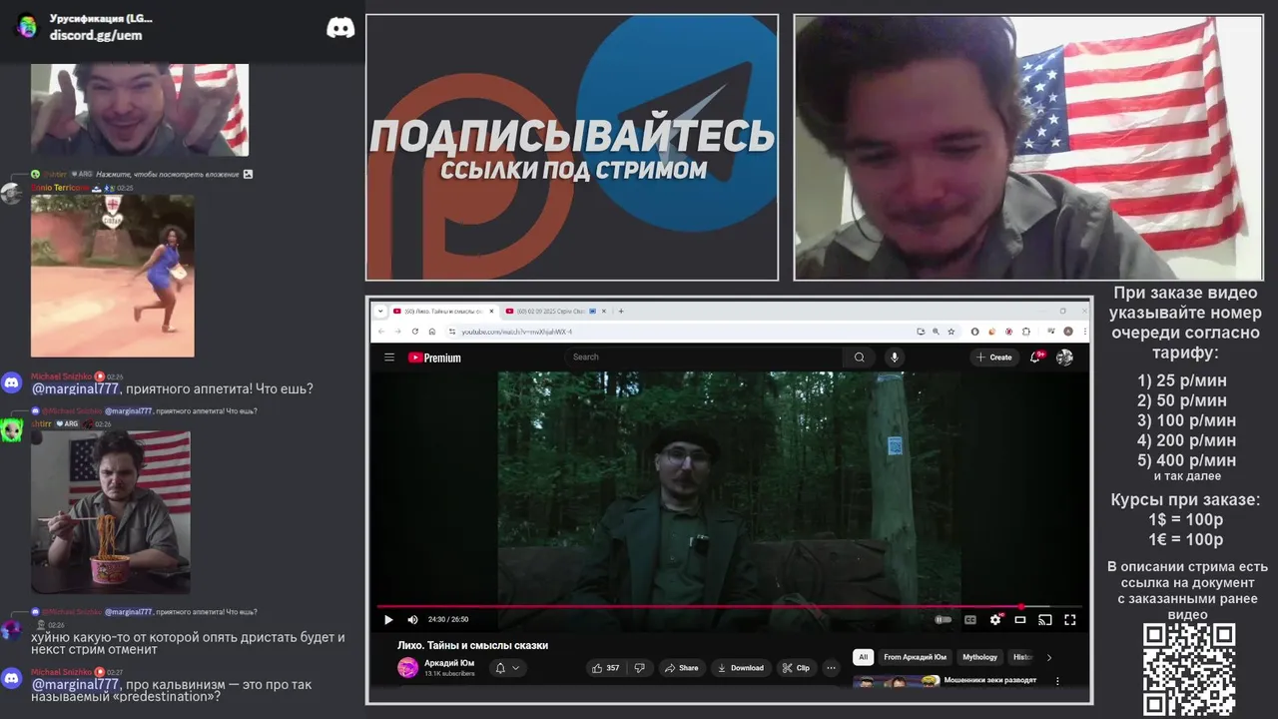Open subscription notification bell dropdown
The height and width of the screenshot is (719, 1278).
(507, 668)
